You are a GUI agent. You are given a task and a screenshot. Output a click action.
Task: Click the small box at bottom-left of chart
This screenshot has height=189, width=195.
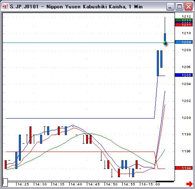5,182
